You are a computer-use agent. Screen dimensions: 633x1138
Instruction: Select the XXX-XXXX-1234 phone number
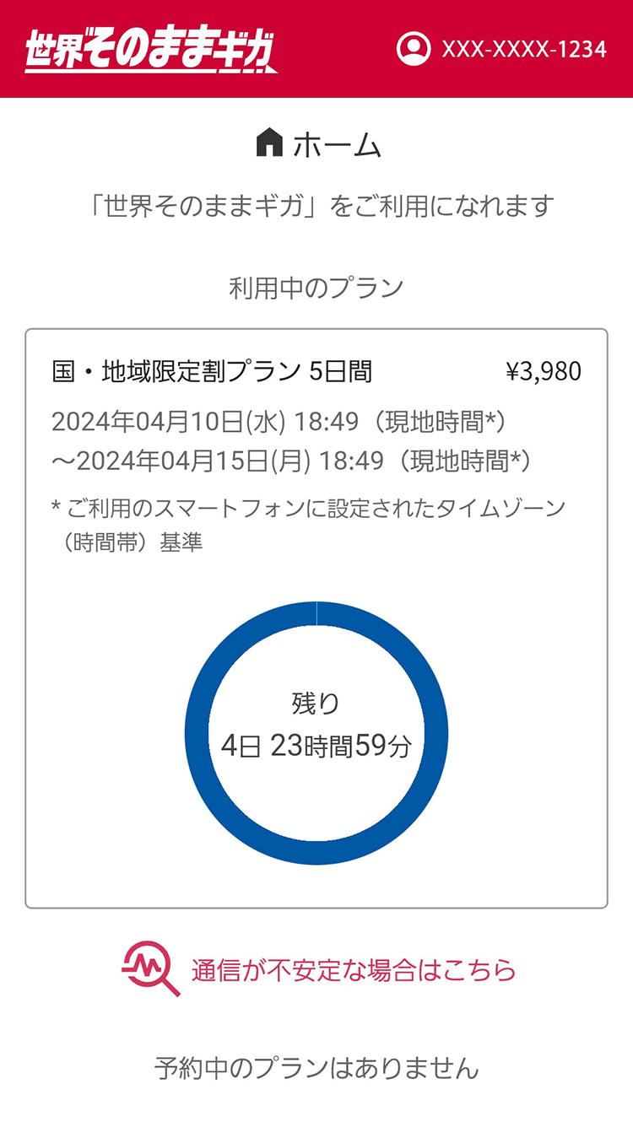pyautogui.click(x=524, y=49)
